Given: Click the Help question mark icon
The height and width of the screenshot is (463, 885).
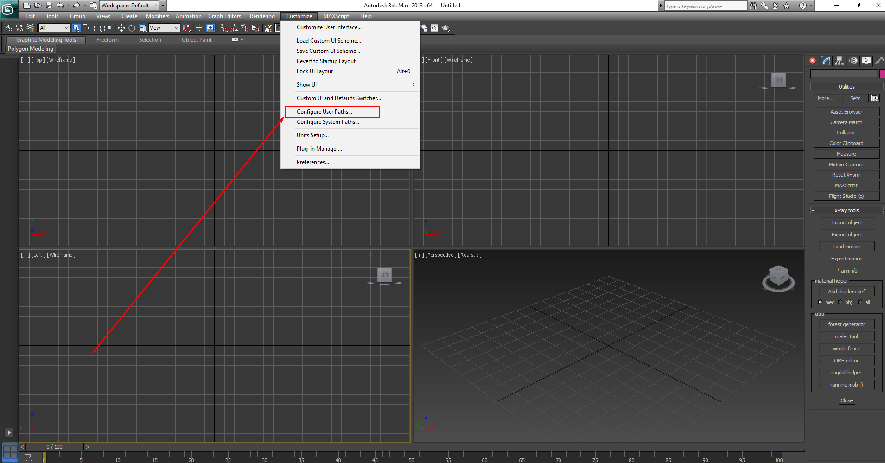Looking at the screenshot, I should coord(803,6).
